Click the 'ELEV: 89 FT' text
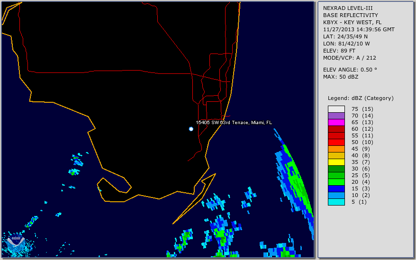The image size is (416, 260). coord(340,51)
